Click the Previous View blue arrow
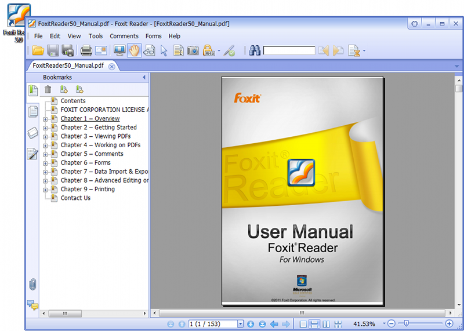This screenshot has height=331, width=464. coord(274,324)
